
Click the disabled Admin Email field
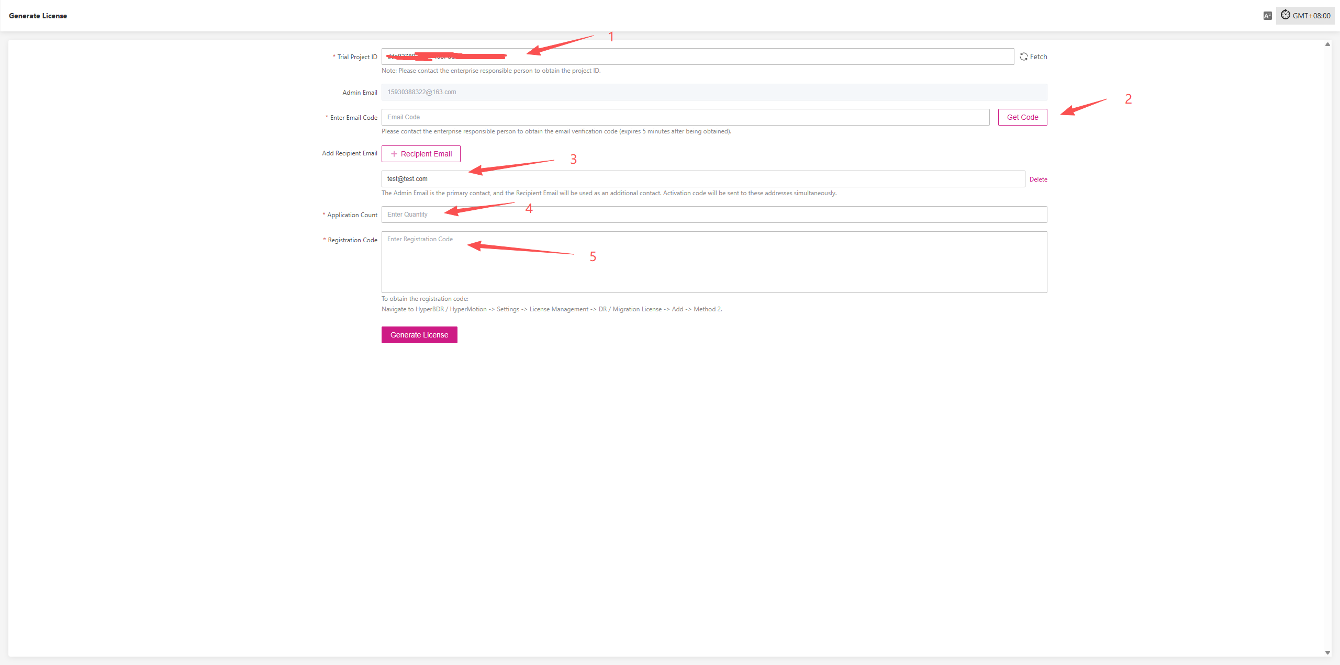tap(714, 92)
